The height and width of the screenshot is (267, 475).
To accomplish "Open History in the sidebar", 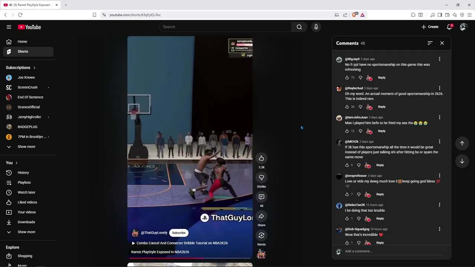I will pos(28,172).
